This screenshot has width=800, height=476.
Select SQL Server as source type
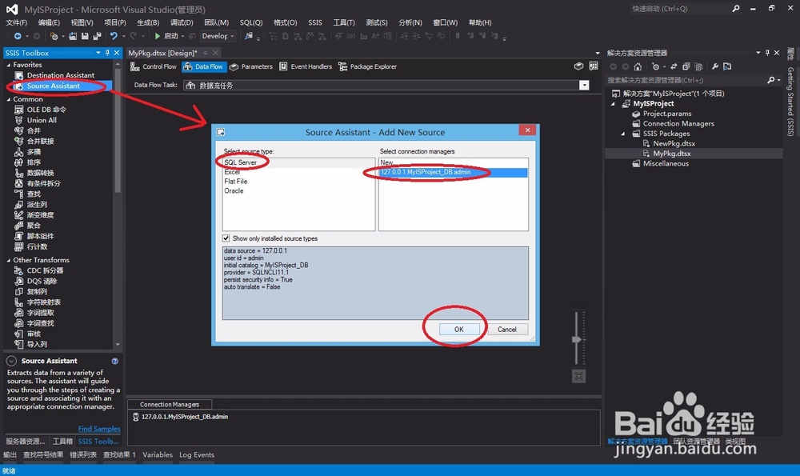tap(298, 162)
